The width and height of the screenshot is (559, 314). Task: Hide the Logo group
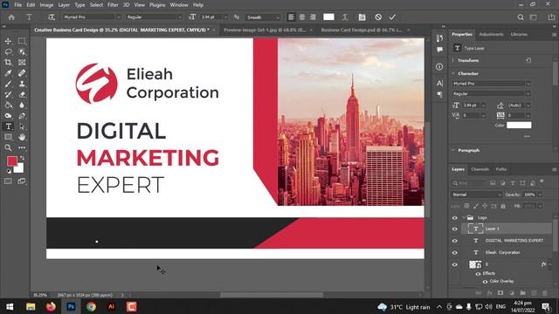[x=454, y=218]
